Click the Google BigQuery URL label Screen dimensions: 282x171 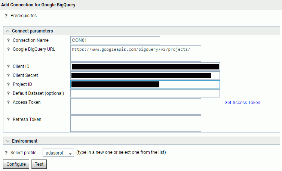coord(34,49)
